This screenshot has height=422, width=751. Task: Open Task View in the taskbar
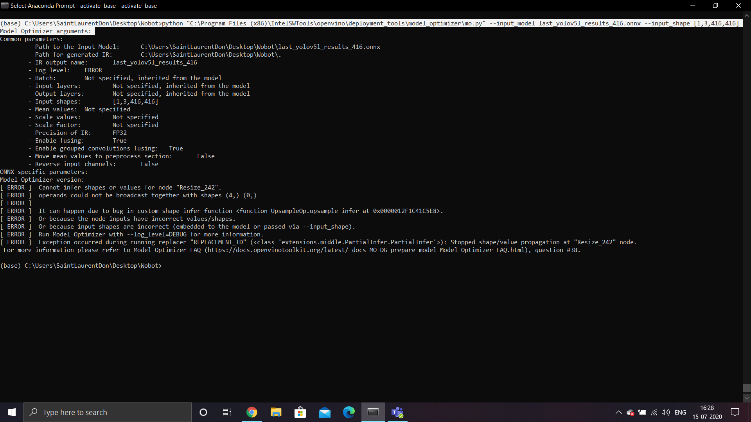227,412
